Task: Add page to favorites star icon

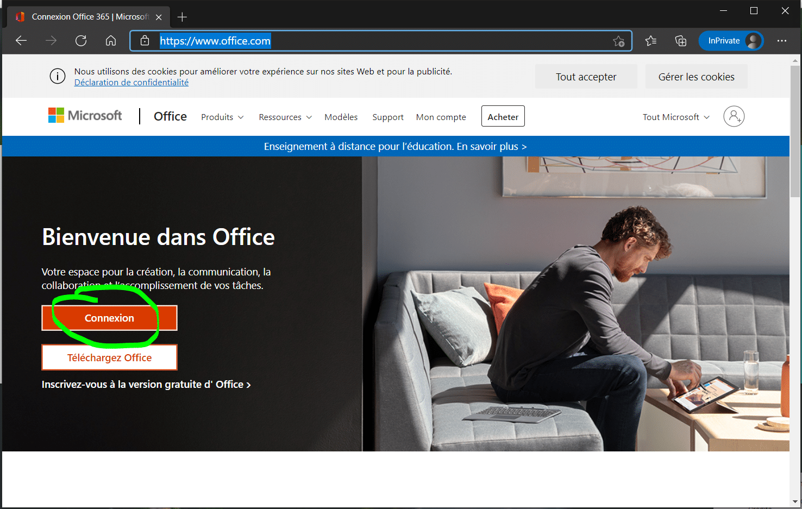Action: tap(619, 41)
